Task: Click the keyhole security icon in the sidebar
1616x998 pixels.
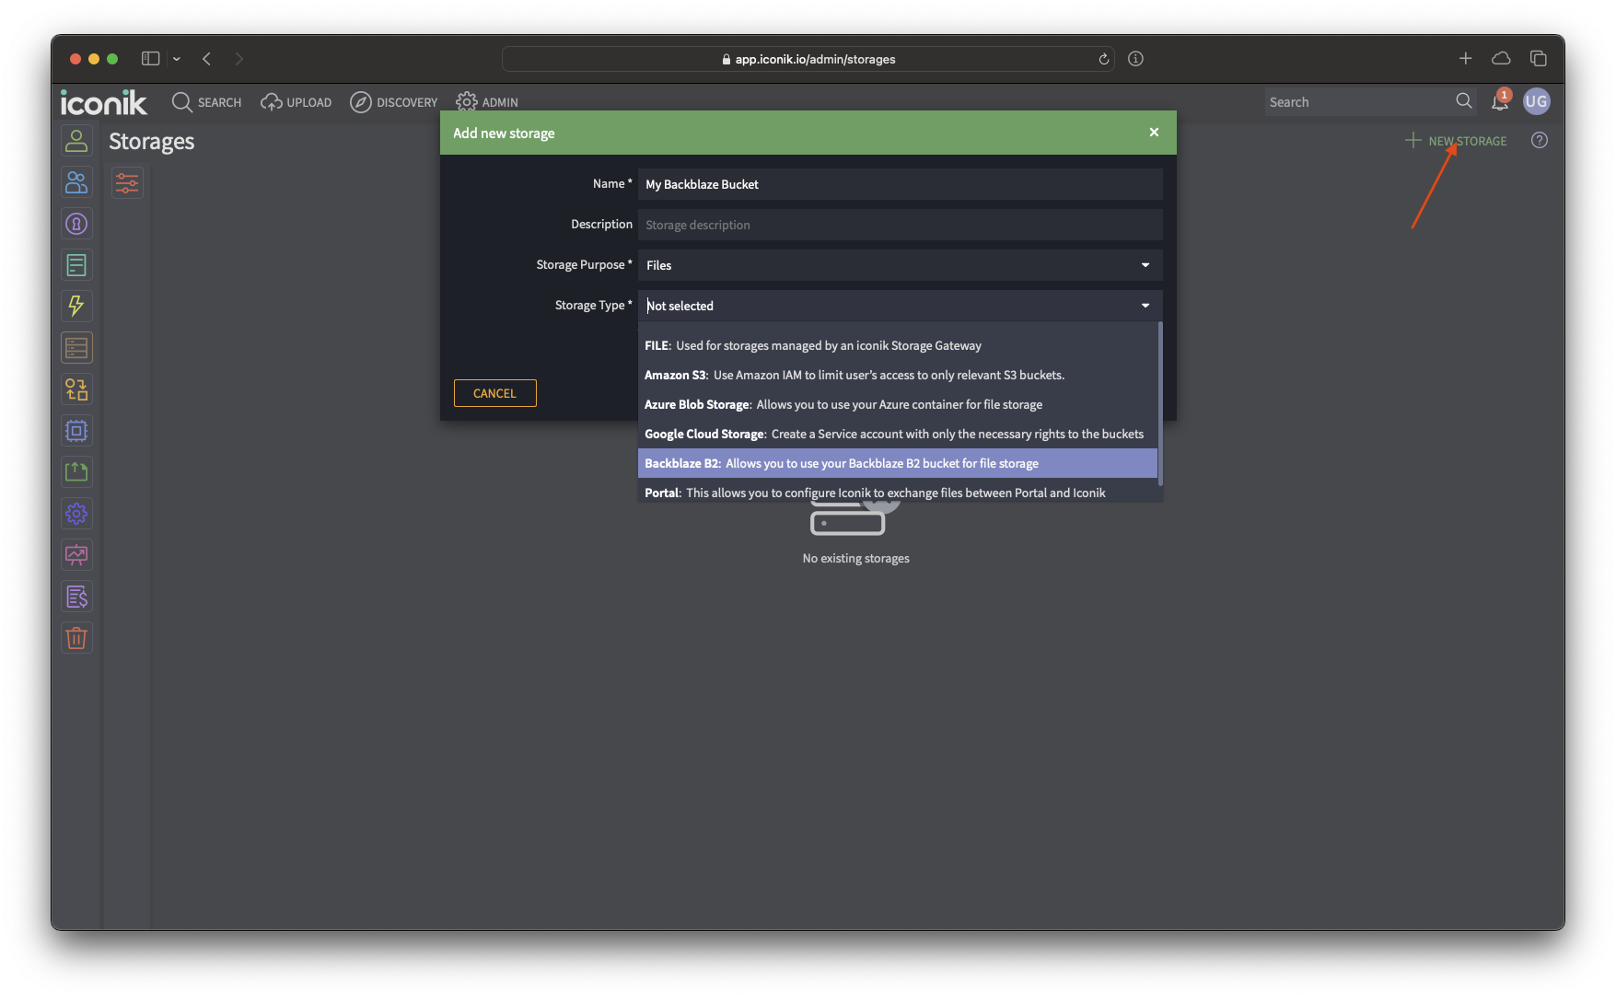Action: pos(76,224)
